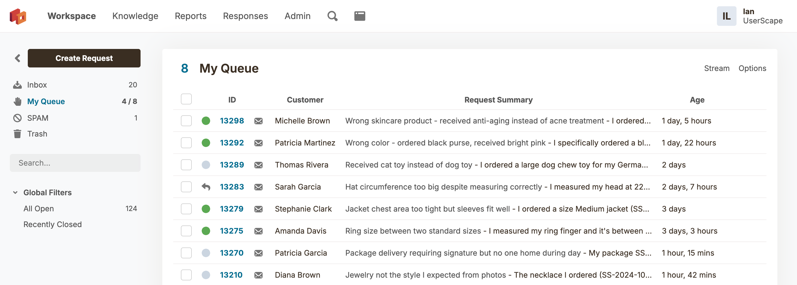The image size is (797, 285).
Task: Click the SPAM blocked-circle icon
Action: tap(17, 118)
